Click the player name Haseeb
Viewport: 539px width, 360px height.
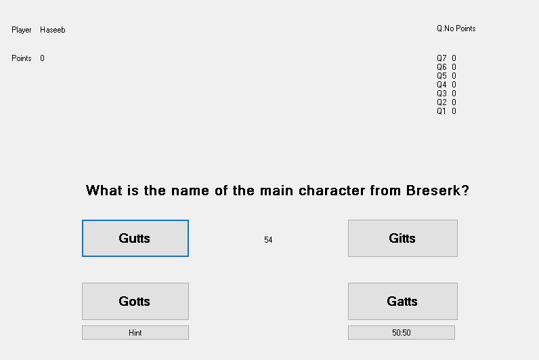point(53,30)
